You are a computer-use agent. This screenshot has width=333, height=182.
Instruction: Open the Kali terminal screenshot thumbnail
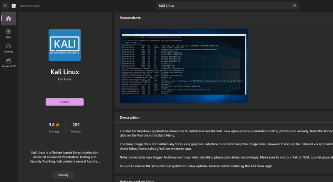pyautogui.click(x=184, y=66)
